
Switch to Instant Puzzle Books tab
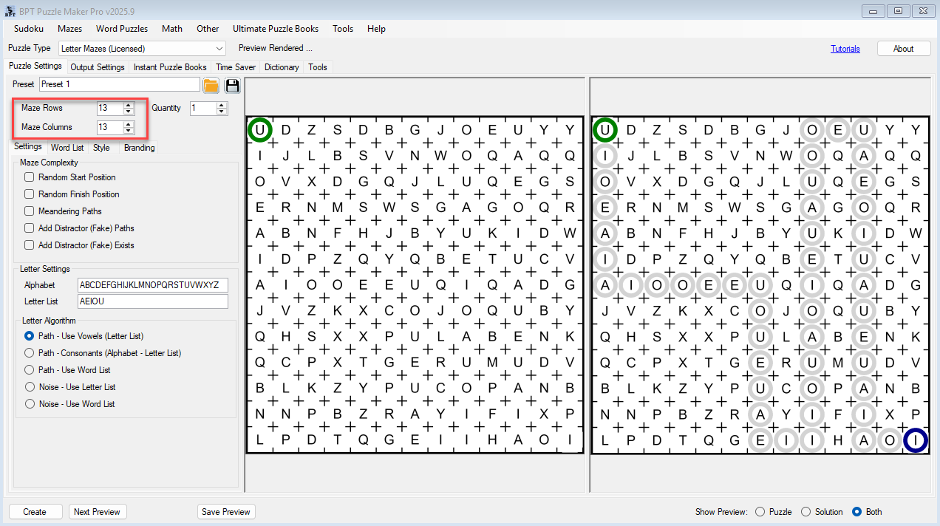click(x=170, y=67)
